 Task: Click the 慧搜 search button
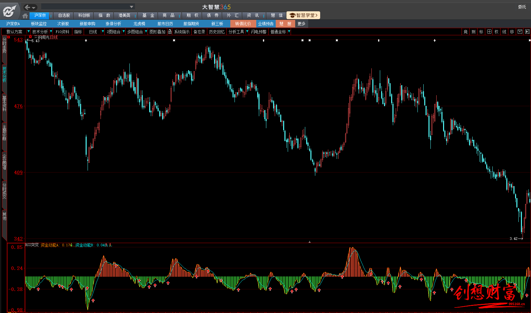(x=285, y=24)
